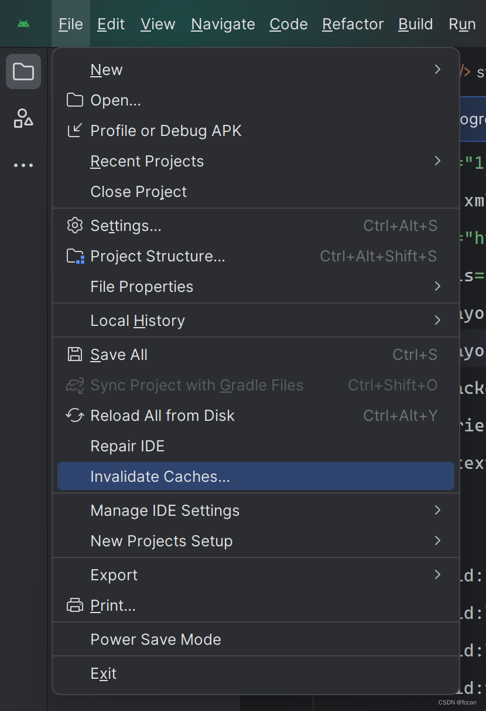Click Repair IDE entry
Screen dimensions: 486x711
tap(128, 446)
